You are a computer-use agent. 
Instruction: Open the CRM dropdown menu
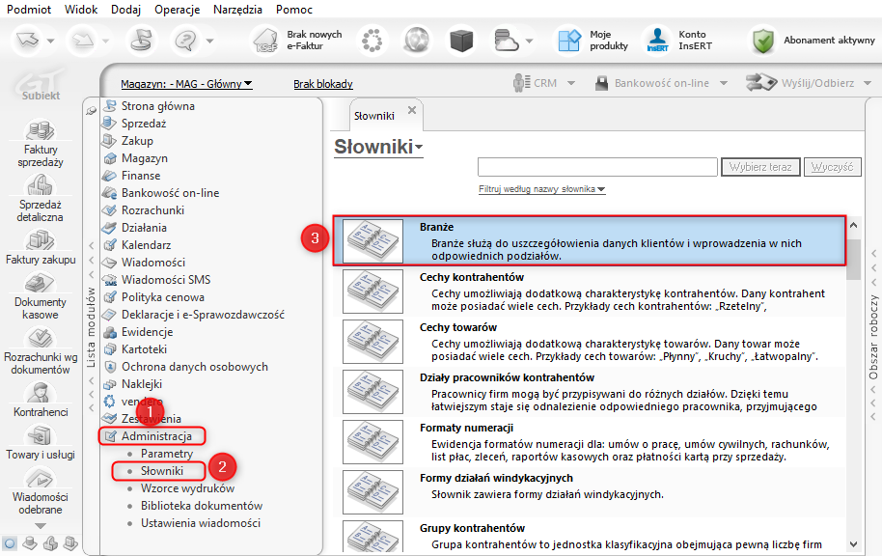point(544,83)
